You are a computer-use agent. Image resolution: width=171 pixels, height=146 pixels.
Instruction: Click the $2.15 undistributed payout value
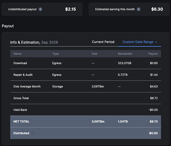[70, 9]
